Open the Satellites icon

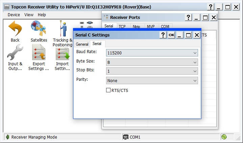[x=39, y=29]
